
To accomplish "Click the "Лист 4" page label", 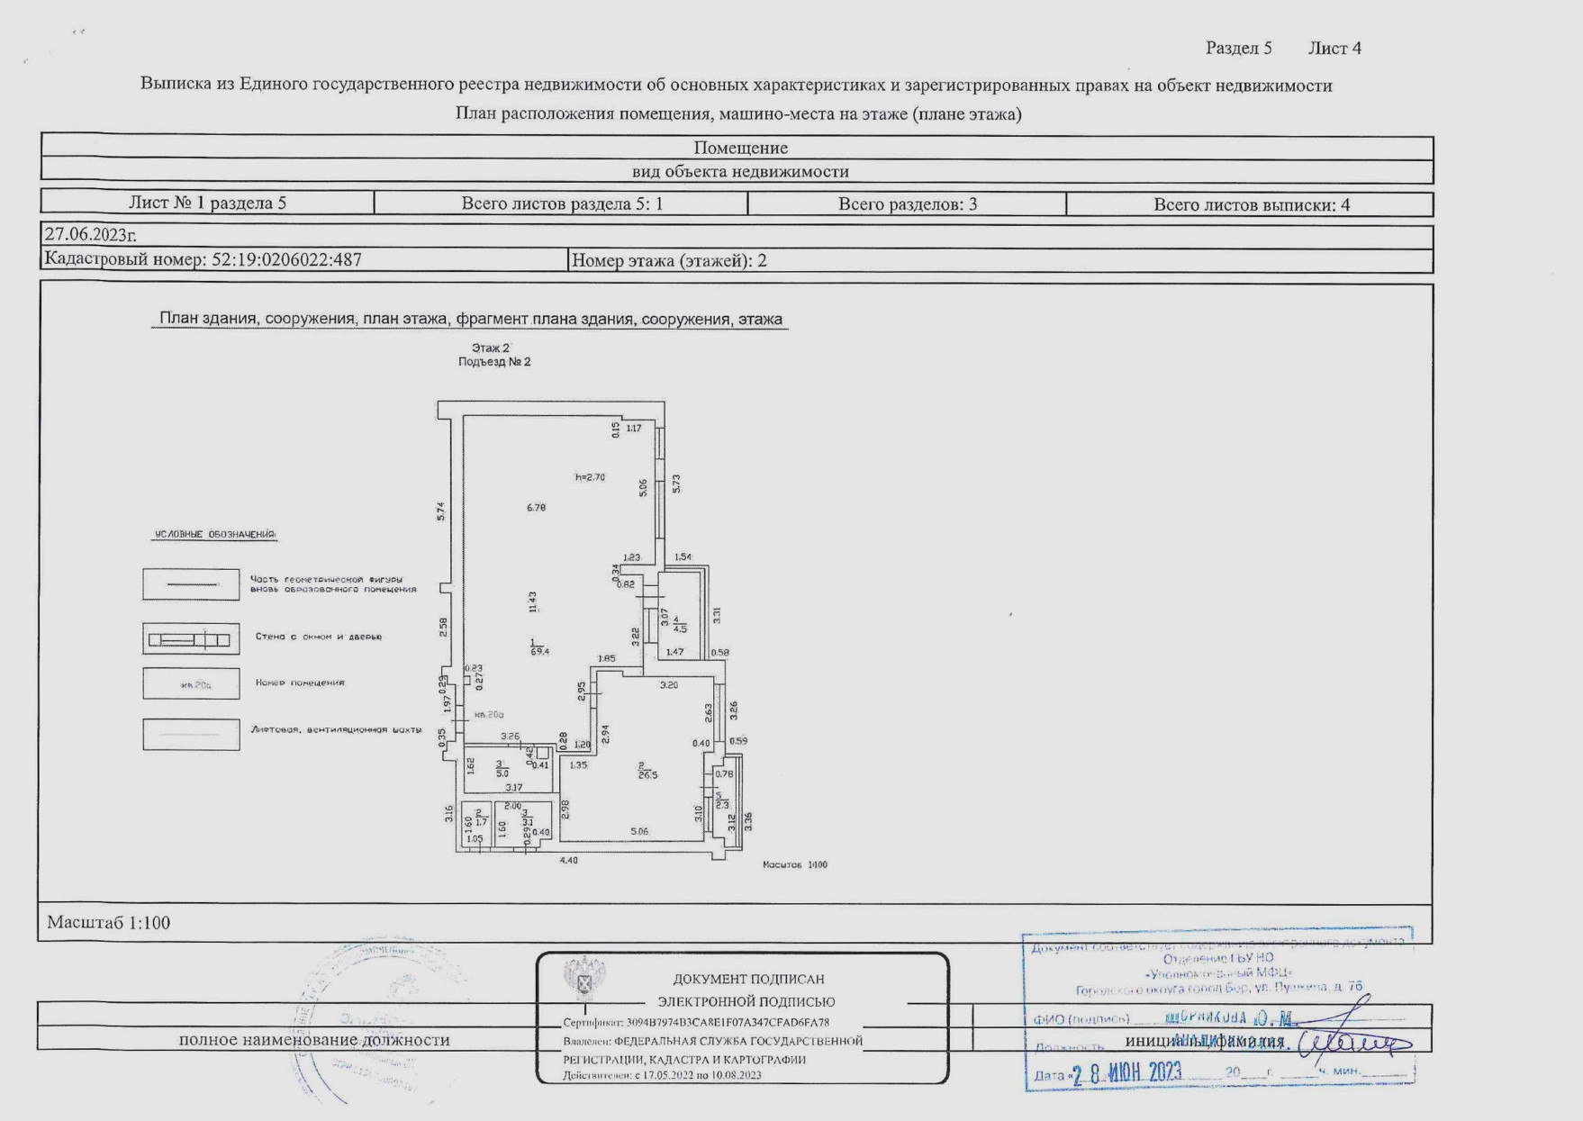I will point(1334,49).
